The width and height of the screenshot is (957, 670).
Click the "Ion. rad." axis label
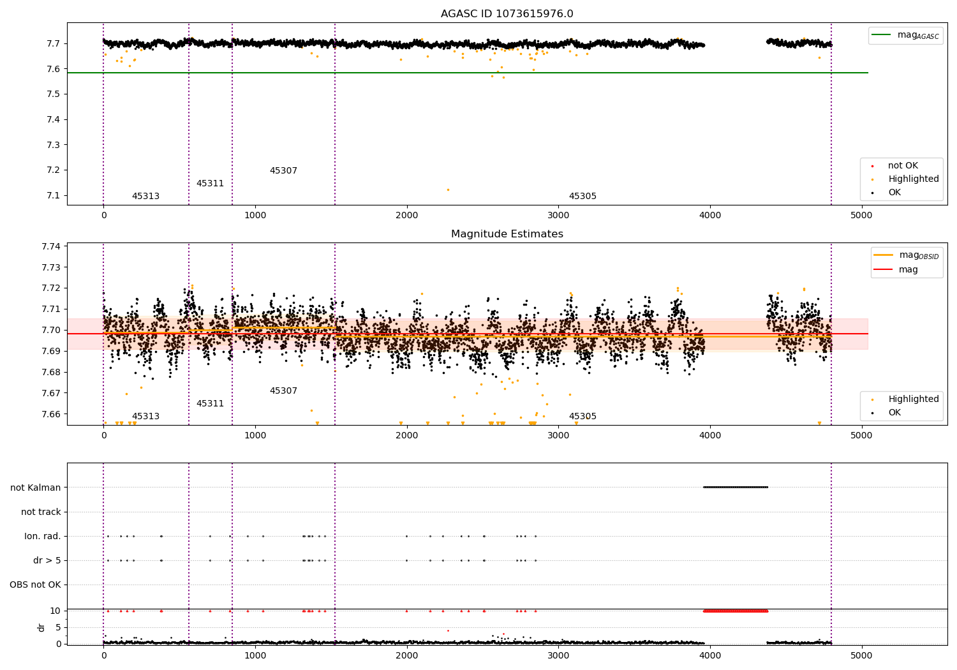[x=43, y=536]
